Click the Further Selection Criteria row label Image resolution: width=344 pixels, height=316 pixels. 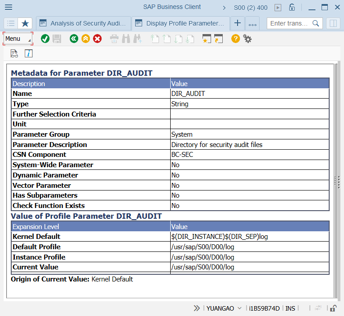point(54,114)
